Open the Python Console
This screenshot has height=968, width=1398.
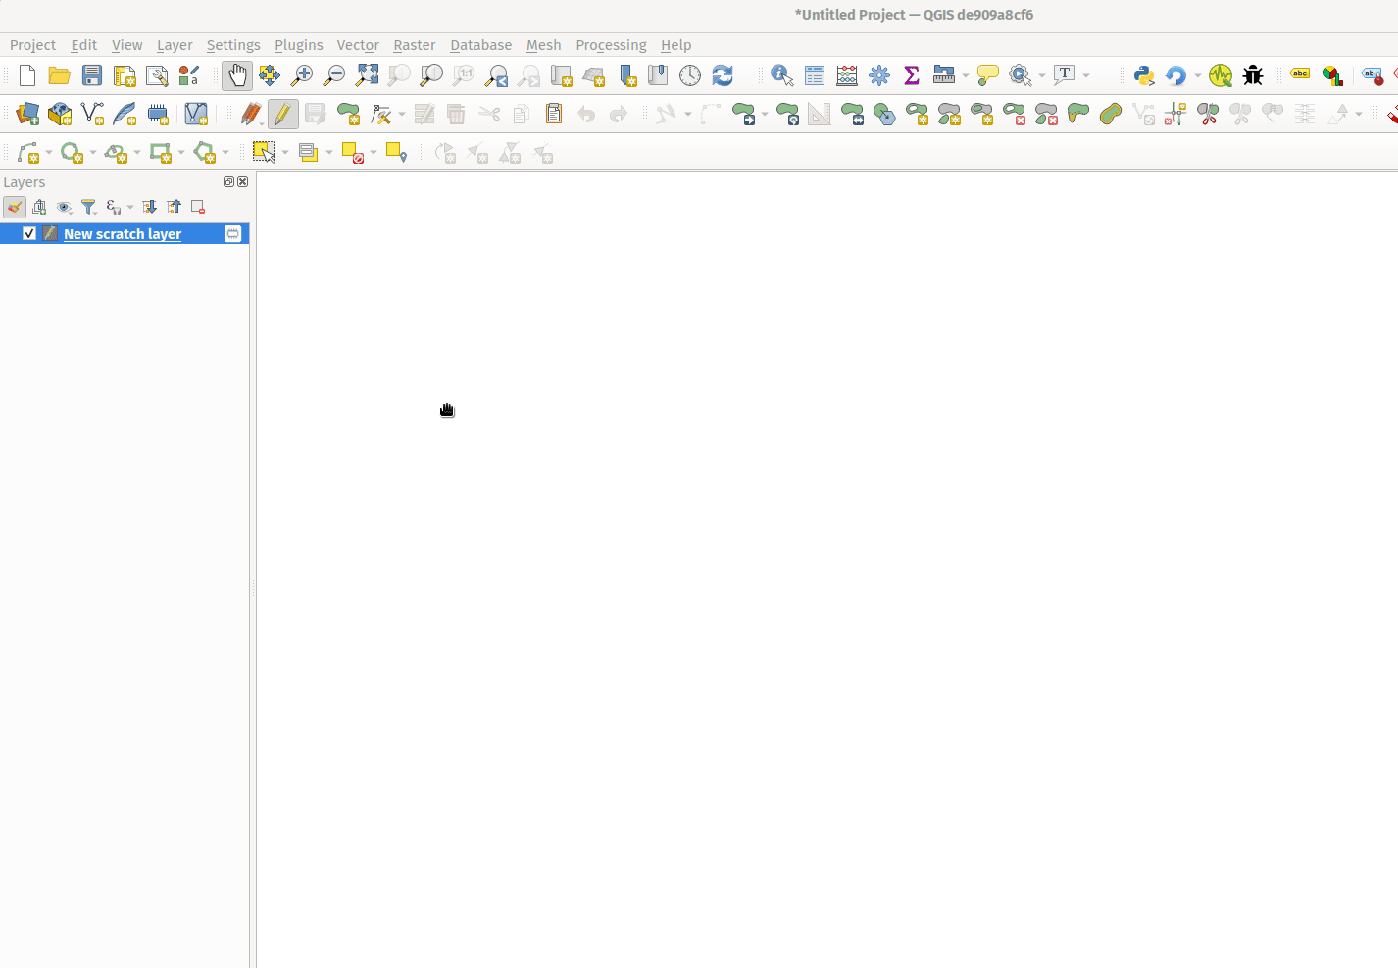(1143, 75)
